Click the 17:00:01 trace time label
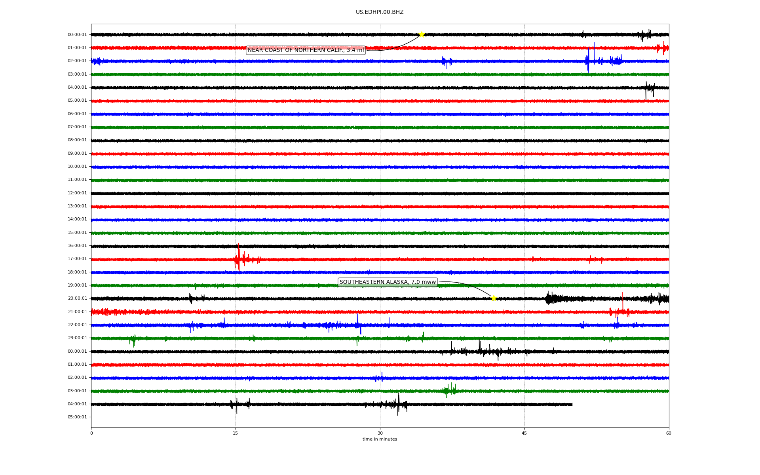The width and height of the screenshot is (760, 475). 77,259
